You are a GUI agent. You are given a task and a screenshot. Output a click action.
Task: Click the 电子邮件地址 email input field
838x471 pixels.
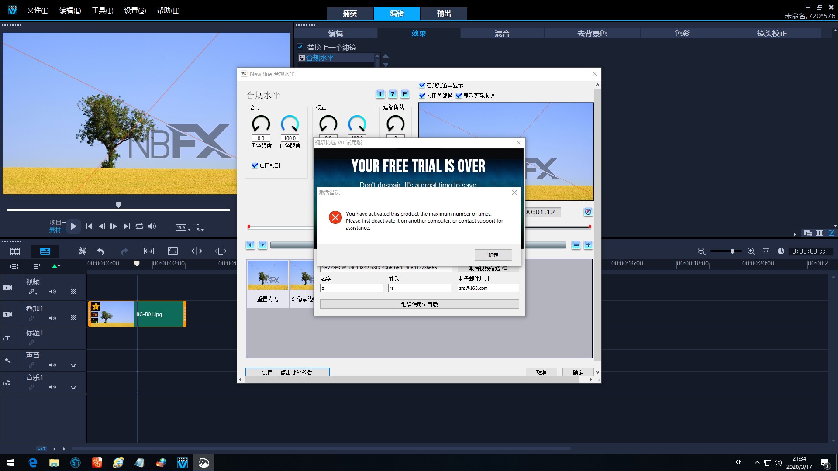[488, 288]
